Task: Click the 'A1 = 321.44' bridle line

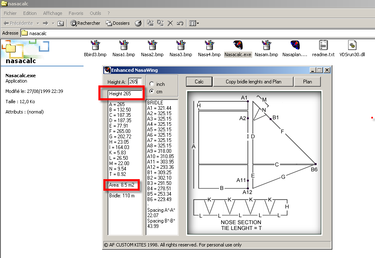Action: pos(159,108)
